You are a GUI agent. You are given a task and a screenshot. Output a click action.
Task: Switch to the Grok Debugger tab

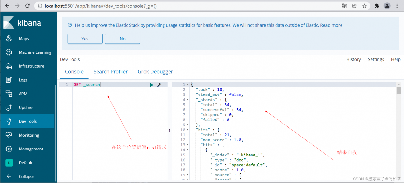pyautogui.click(x=155, y=72)
